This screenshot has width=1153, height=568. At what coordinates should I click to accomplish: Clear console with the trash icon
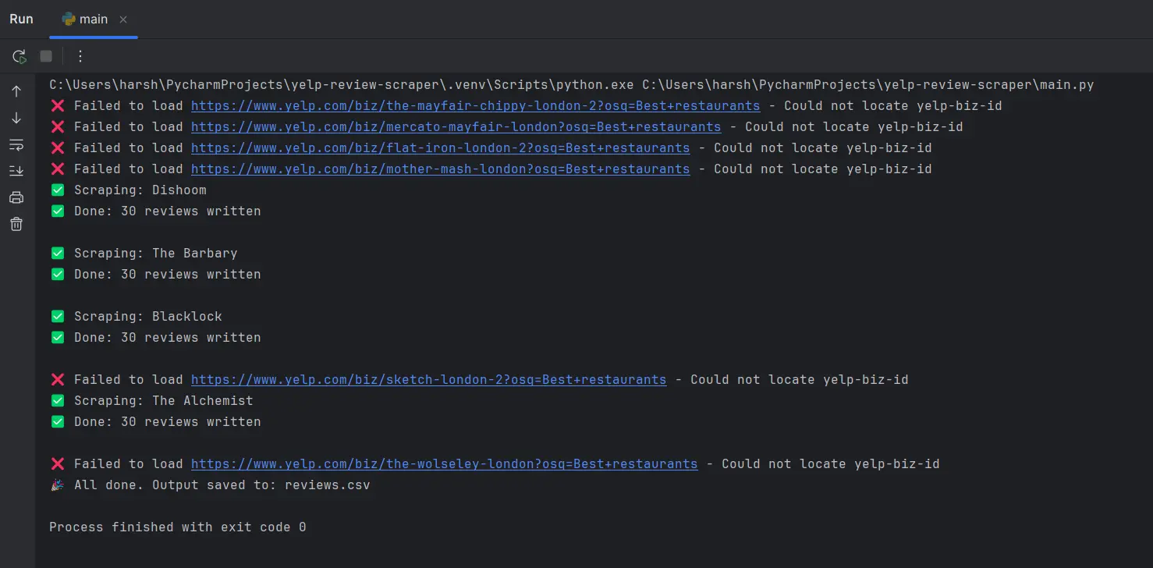click(16, 224)
